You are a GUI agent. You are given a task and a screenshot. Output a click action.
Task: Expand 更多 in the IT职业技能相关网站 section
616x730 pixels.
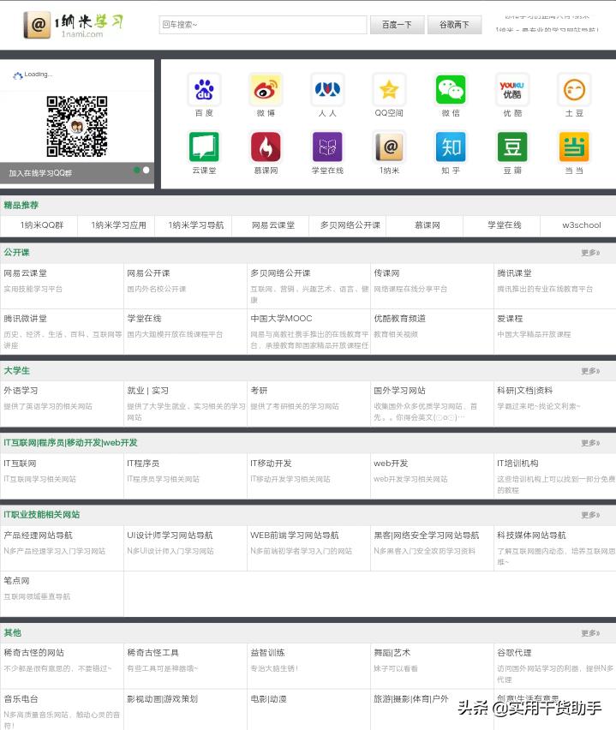[x=590, y=515]
